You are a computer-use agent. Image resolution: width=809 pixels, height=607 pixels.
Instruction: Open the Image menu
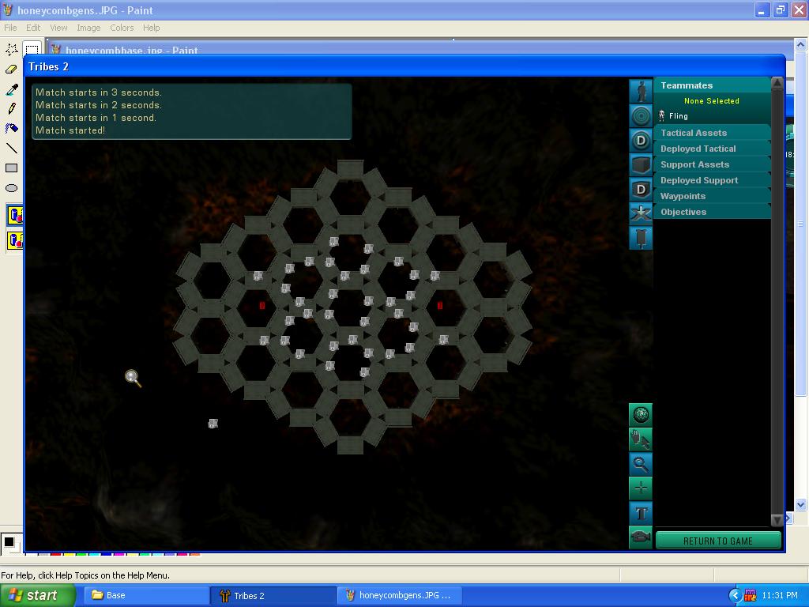pos(88,28)
